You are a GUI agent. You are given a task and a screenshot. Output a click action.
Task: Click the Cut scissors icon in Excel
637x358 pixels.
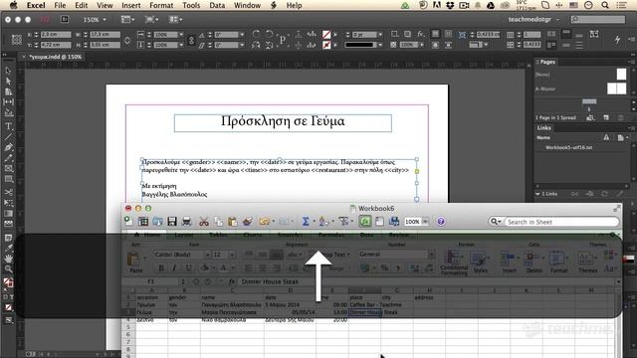coord(204,221)
